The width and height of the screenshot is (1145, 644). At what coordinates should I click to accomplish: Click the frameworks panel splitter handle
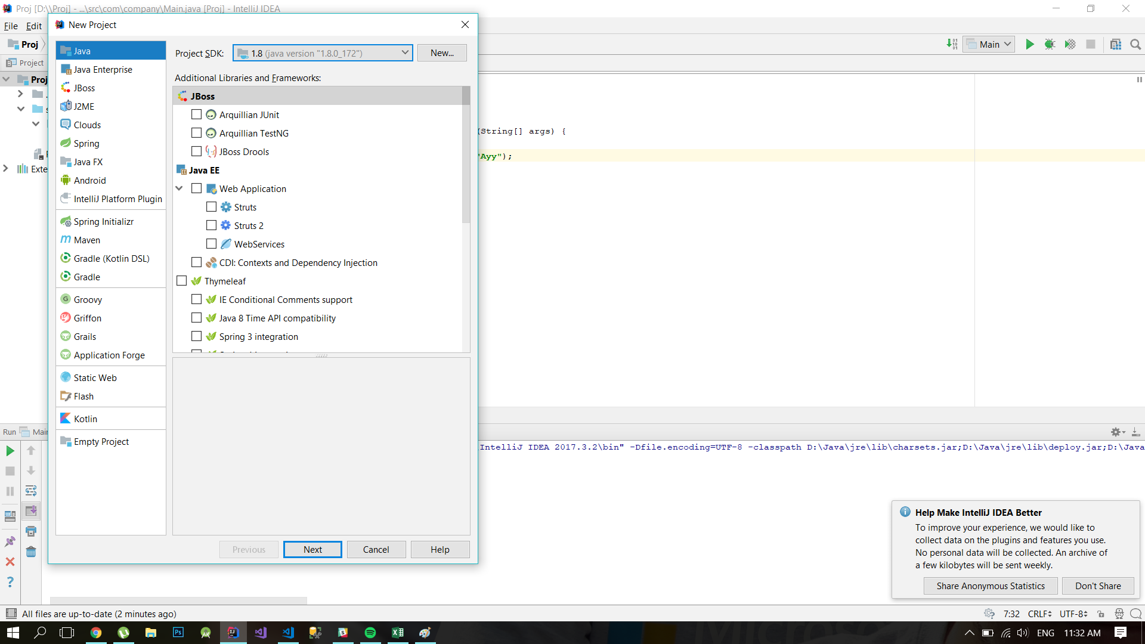pos(321,355)
